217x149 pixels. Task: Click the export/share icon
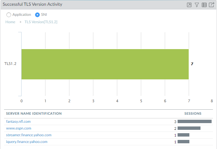[x=212, y=5]
